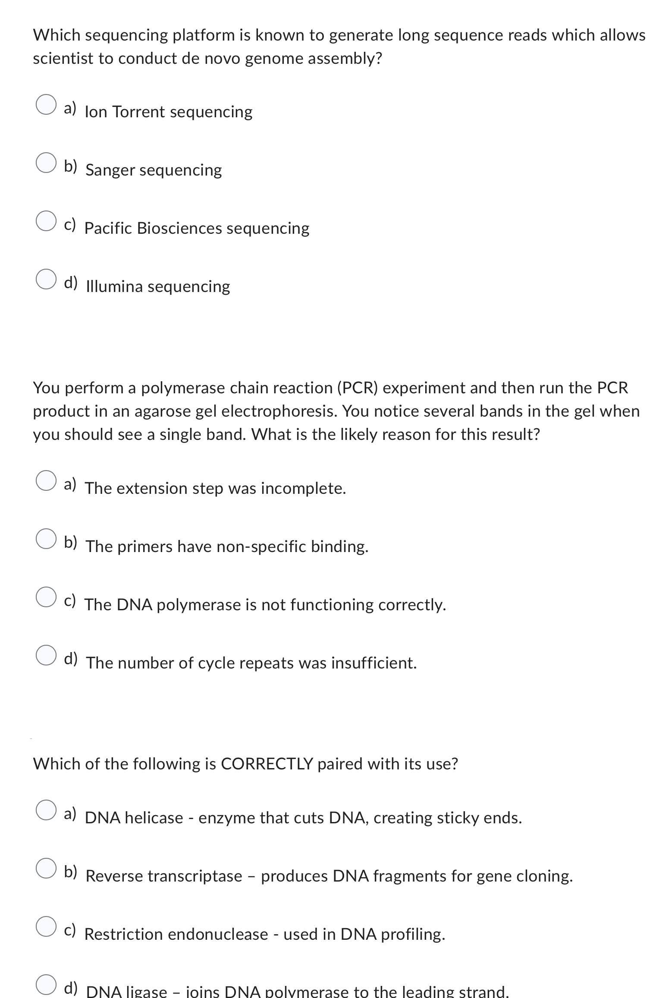Select radio option "Ion Torrent sequencing"

click(46, 105)
